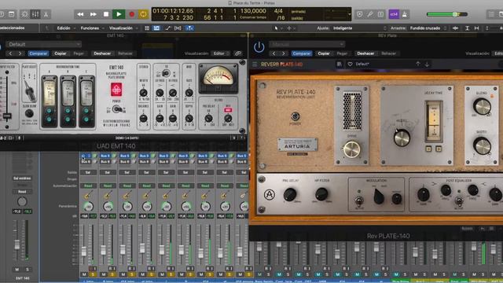Screen dimensions: 503x283
Task: Click the grid view icon next to Visualización
Action: 147,28
